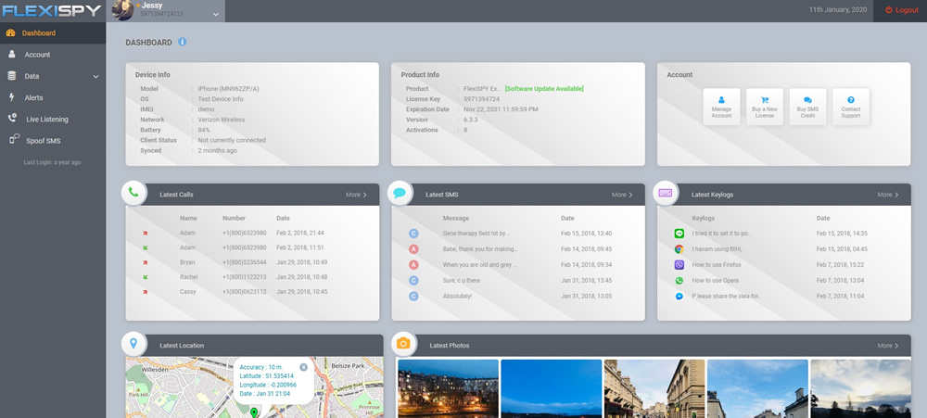The image size is (927, 418).
Task: Click Chrome icon in keylogs
Action: tap(679, 249)
